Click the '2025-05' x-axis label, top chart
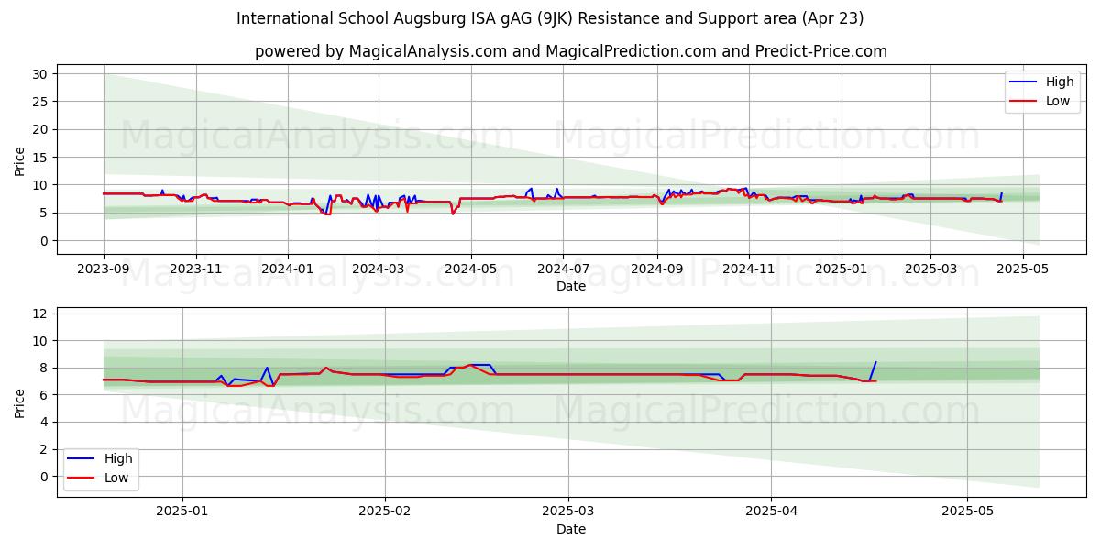 (1022, 269)
